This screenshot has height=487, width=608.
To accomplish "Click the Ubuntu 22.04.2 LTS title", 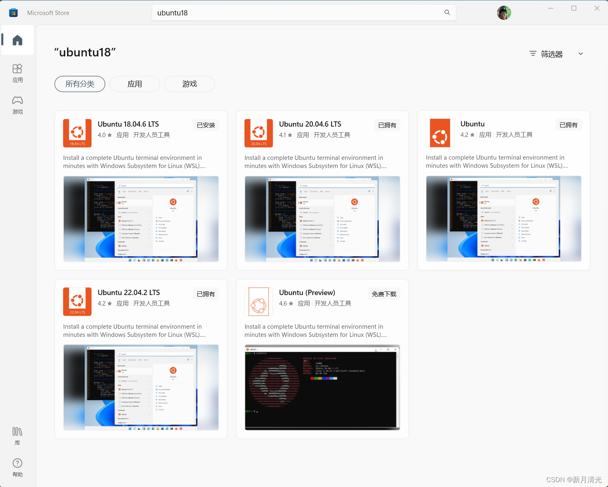I will pyautogui.click(x=129, y=293).
